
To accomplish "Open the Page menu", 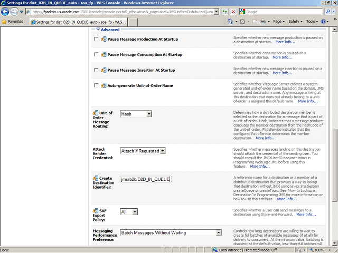I will tap(279, 22).
